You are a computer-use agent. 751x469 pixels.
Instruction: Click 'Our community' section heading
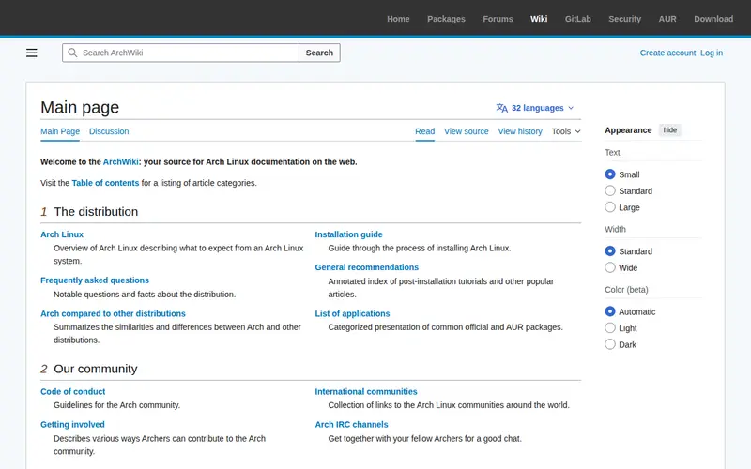click(x=96, y=369)
